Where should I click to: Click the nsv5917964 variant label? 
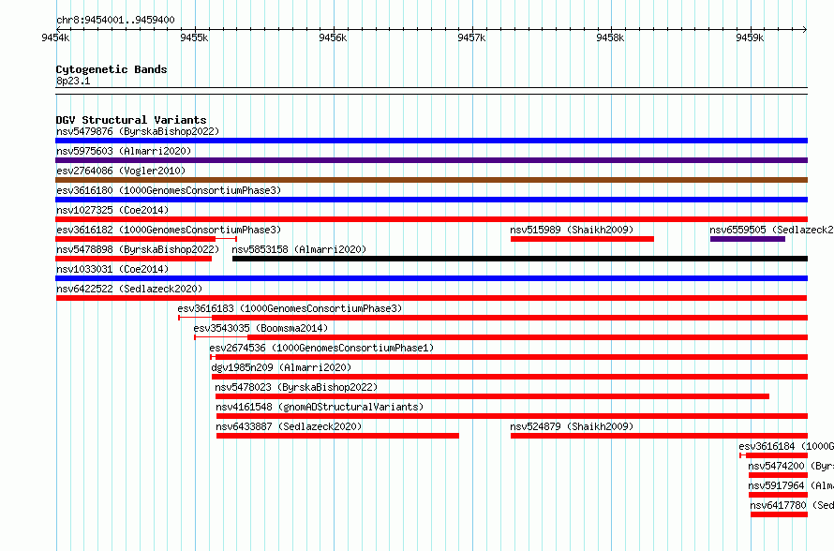click(791, 485)
